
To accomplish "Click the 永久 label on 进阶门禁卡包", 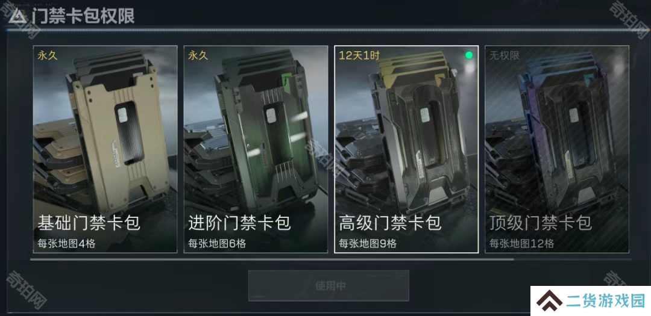I will point(198,55).
